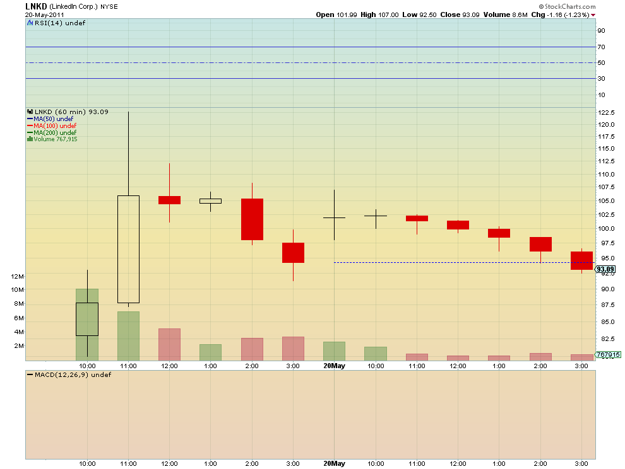Click the 6M volume axis label

pyautogui.click(x=19, y=318)
